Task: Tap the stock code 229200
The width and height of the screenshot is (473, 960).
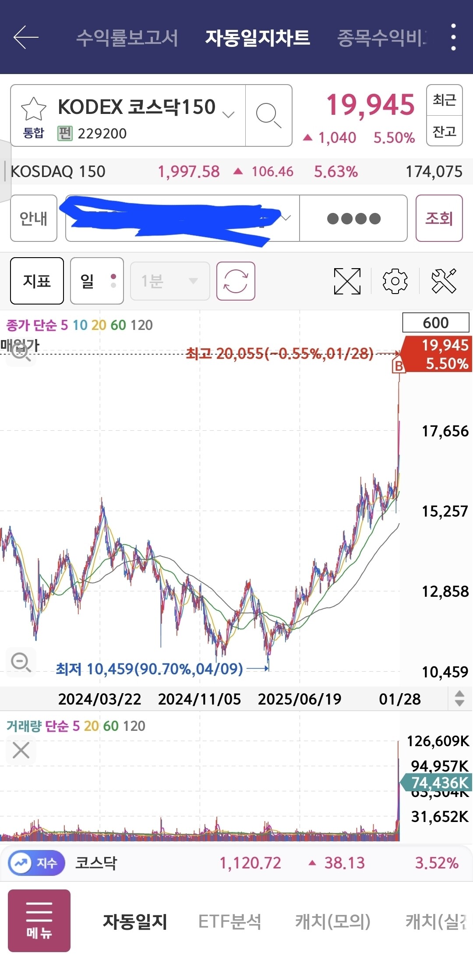Action: point(102,133)
